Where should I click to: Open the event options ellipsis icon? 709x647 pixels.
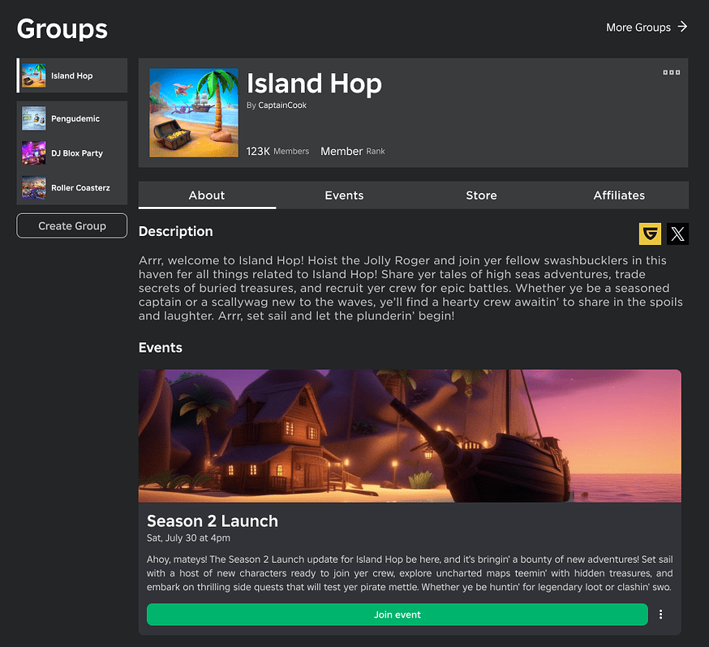pos(661,615)
